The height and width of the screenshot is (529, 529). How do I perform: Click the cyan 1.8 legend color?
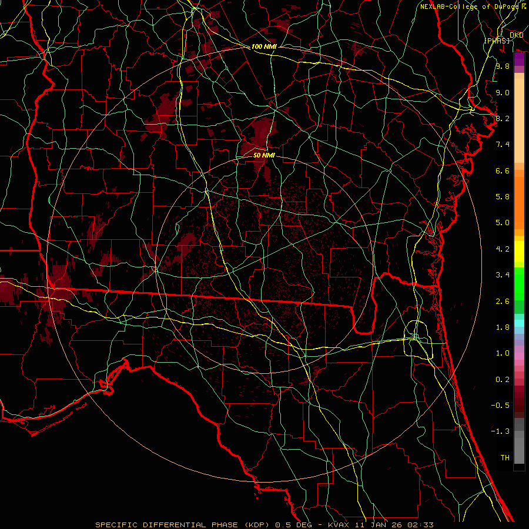[x=519, y=323]
